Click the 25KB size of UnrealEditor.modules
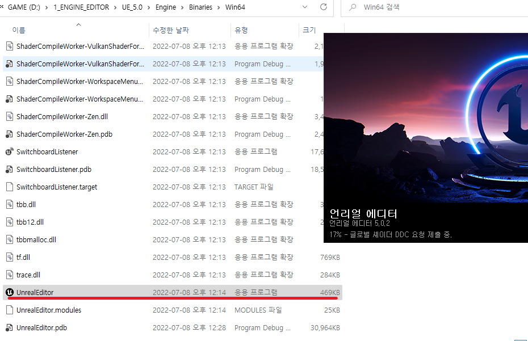Viewport: 528px width, 341px height. click(x=332, y=310)
